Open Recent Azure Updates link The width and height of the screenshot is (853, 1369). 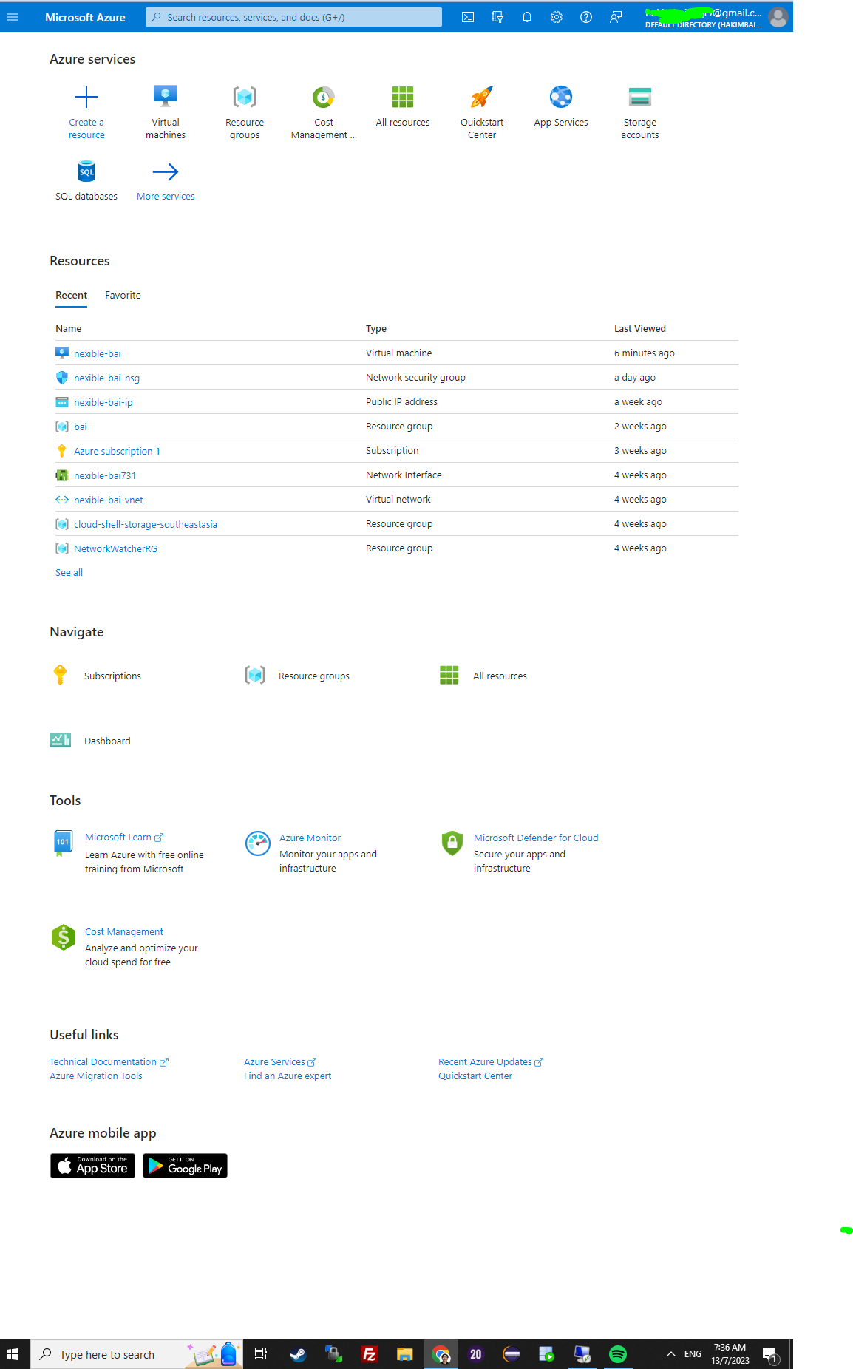pyautogui.click(x=491, y=1062)
